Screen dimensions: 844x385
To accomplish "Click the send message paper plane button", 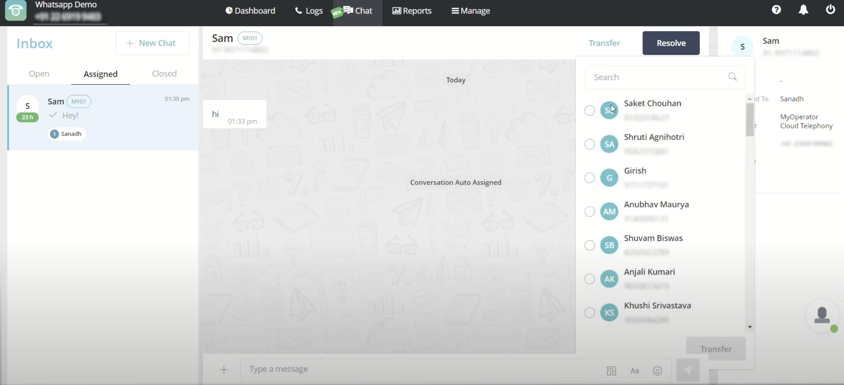I will click(x=688, y=370).
